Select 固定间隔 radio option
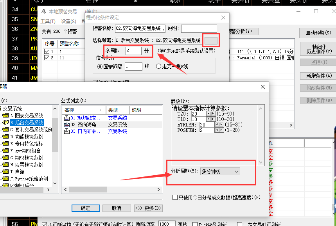The height and width of the screenshot is (226, 336). click(x=100, y=67)
